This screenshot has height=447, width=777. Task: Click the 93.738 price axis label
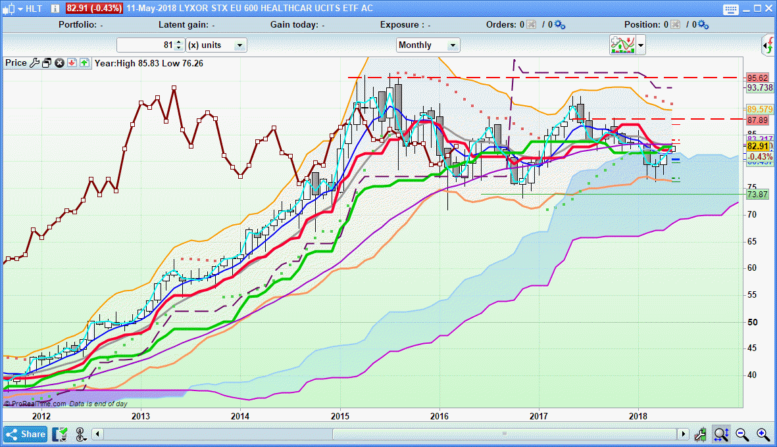click(x=760, y=87)
